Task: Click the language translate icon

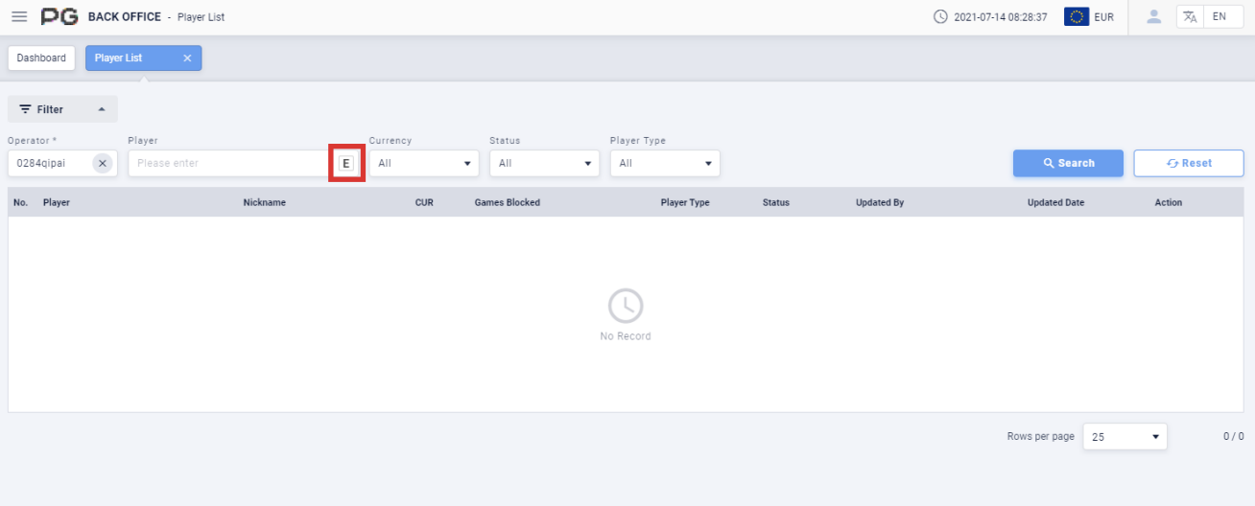Action: coord(1190,17)
